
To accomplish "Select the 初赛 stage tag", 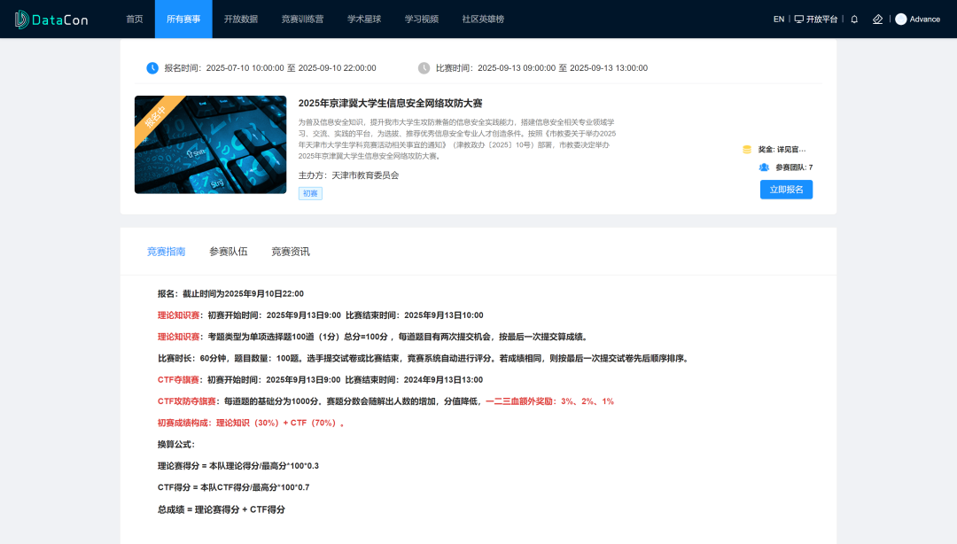I will (x=310, y=192).
